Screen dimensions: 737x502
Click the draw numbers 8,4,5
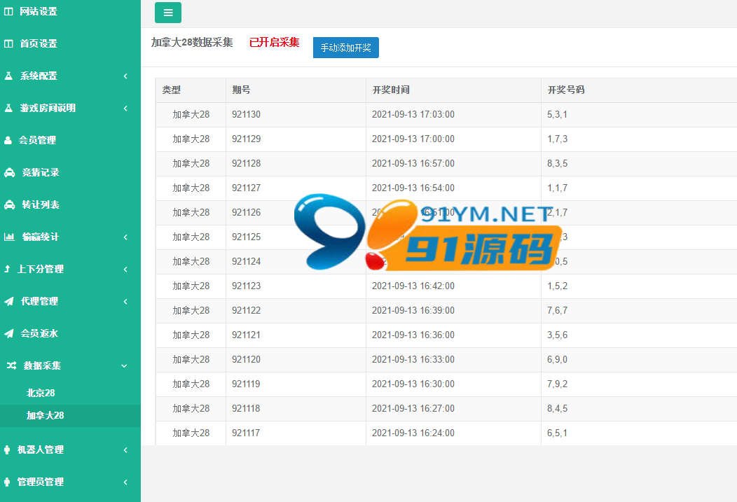click(557, 409)
